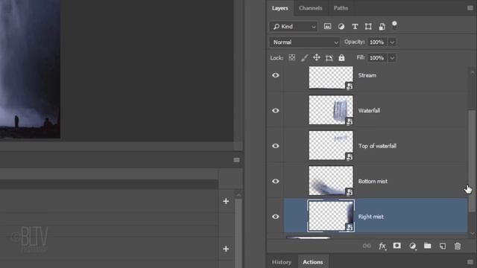This screenshot has height=268, width=477.
Task: Lock image pixels brush icon
Action: point(304,57)
